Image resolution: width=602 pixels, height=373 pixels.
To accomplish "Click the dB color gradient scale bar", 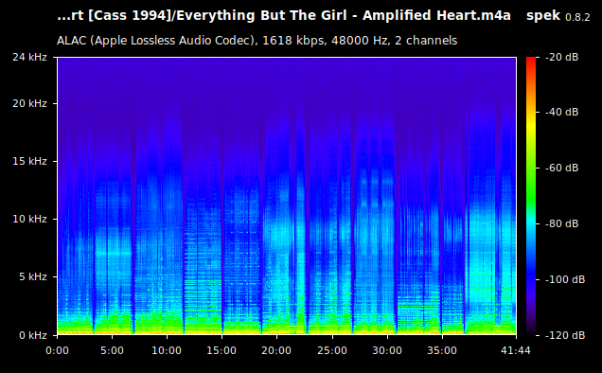I will pyautogui.click(x=531, y=196).
